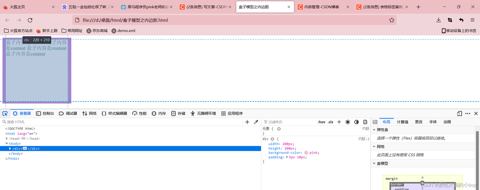The image size is (480, 190).
Task: Toggle the .cls class panel
Action: tap(331, 122)
